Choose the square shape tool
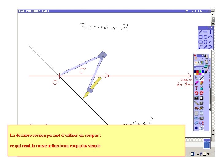221x166 pixels. [x=200, y=37]
